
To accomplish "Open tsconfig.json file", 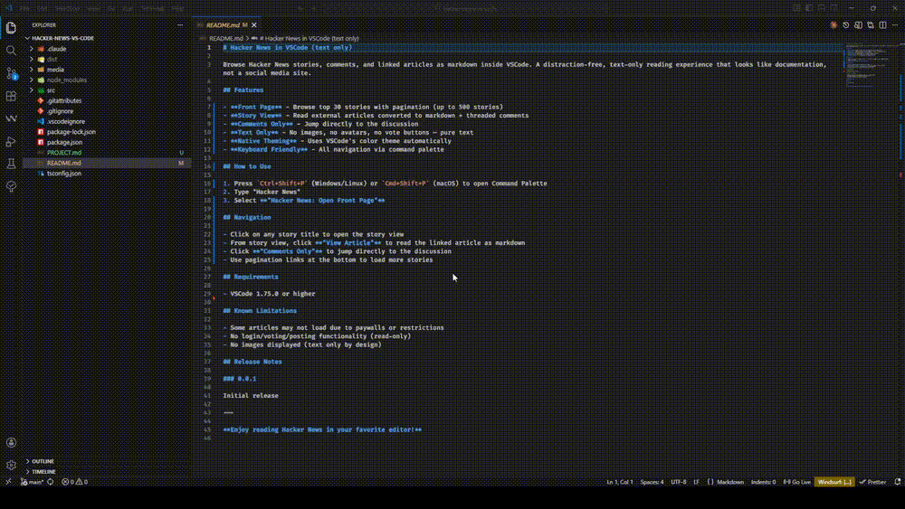I will point(107,174).
